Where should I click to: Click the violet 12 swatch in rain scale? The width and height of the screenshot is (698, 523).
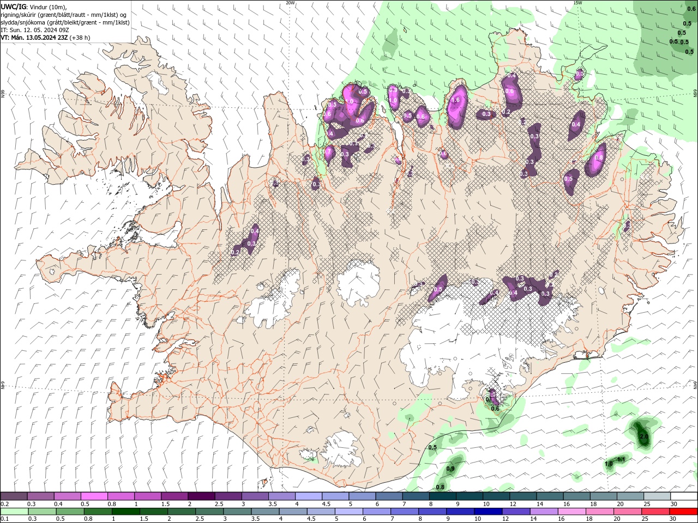pos(515,512)
